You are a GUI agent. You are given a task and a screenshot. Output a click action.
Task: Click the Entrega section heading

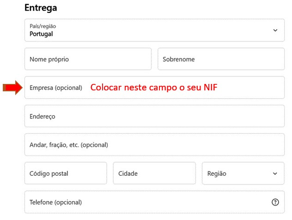41,8
